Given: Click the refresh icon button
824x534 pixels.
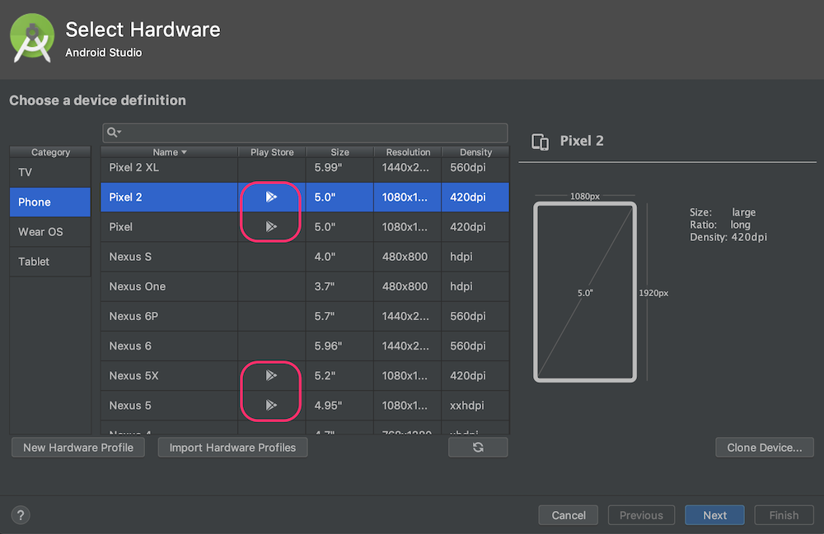Looking at the screenshot, I should tap(478, 448).
